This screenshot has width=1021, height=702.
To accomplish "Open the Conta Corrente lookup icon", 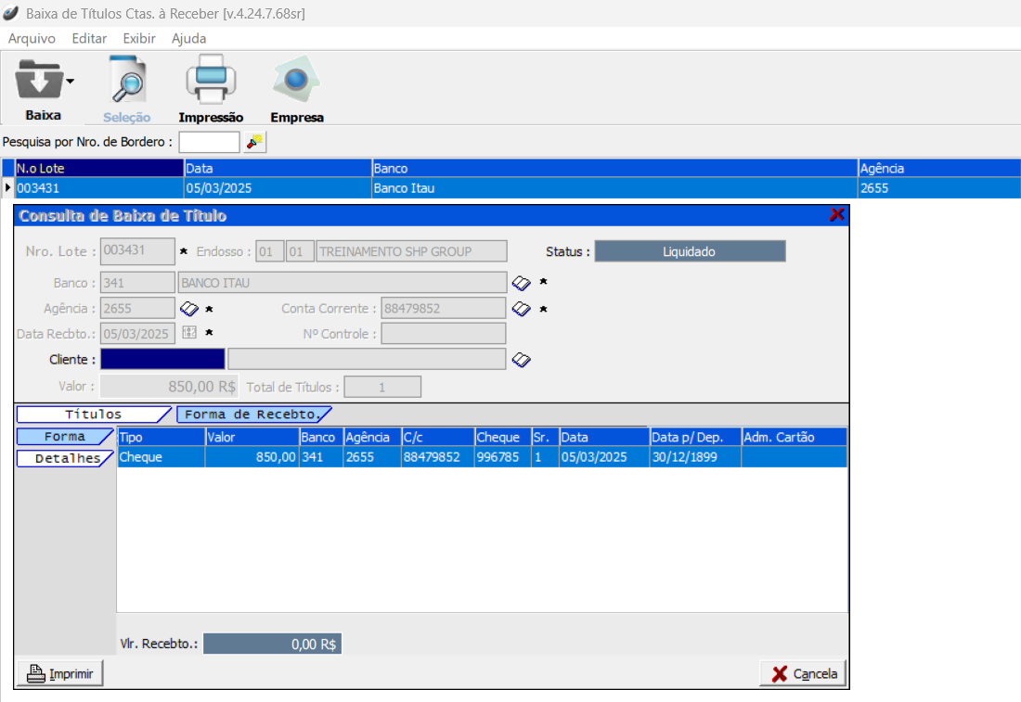I will point(521,309).
